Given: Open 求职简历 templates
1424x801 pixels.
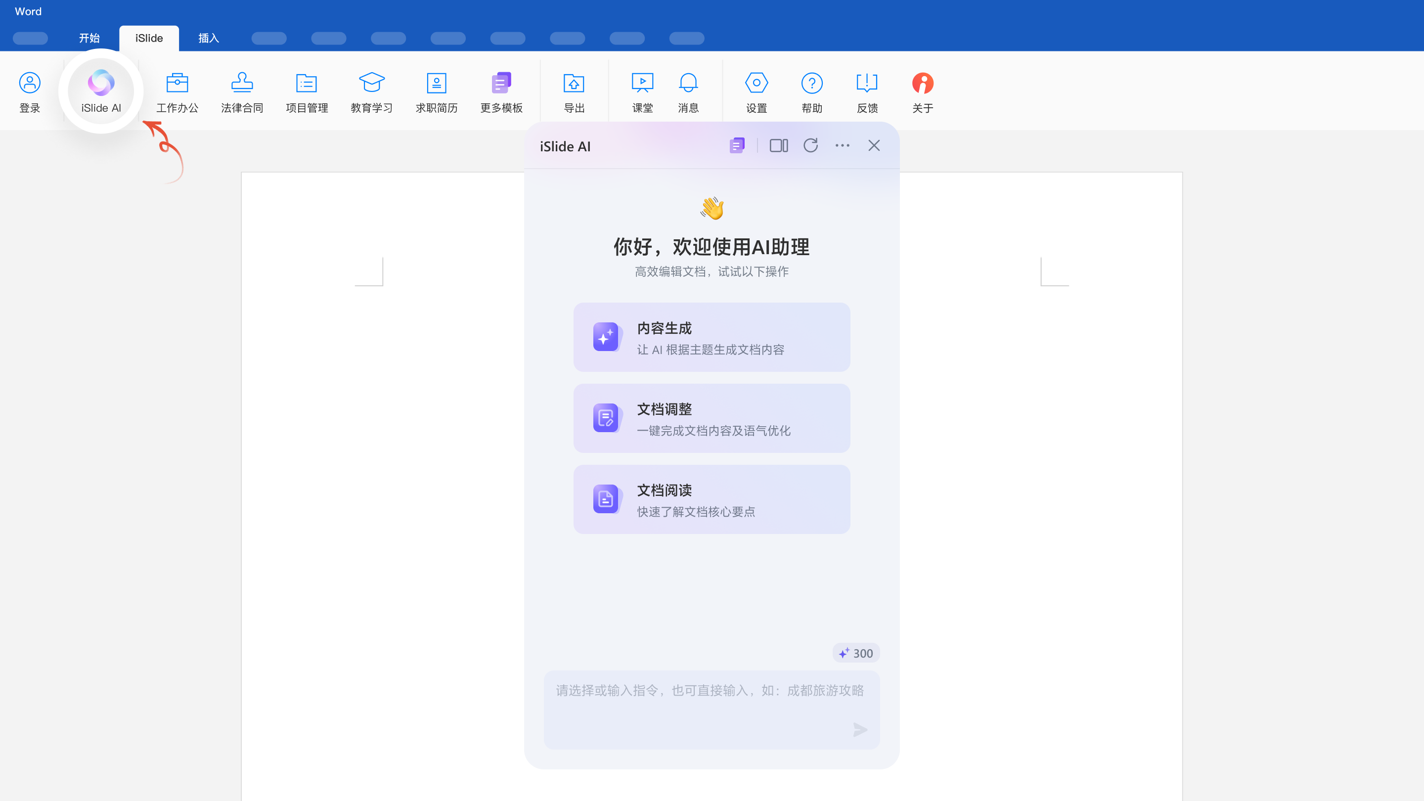Looking at the screenshot, I should point(437,93).
